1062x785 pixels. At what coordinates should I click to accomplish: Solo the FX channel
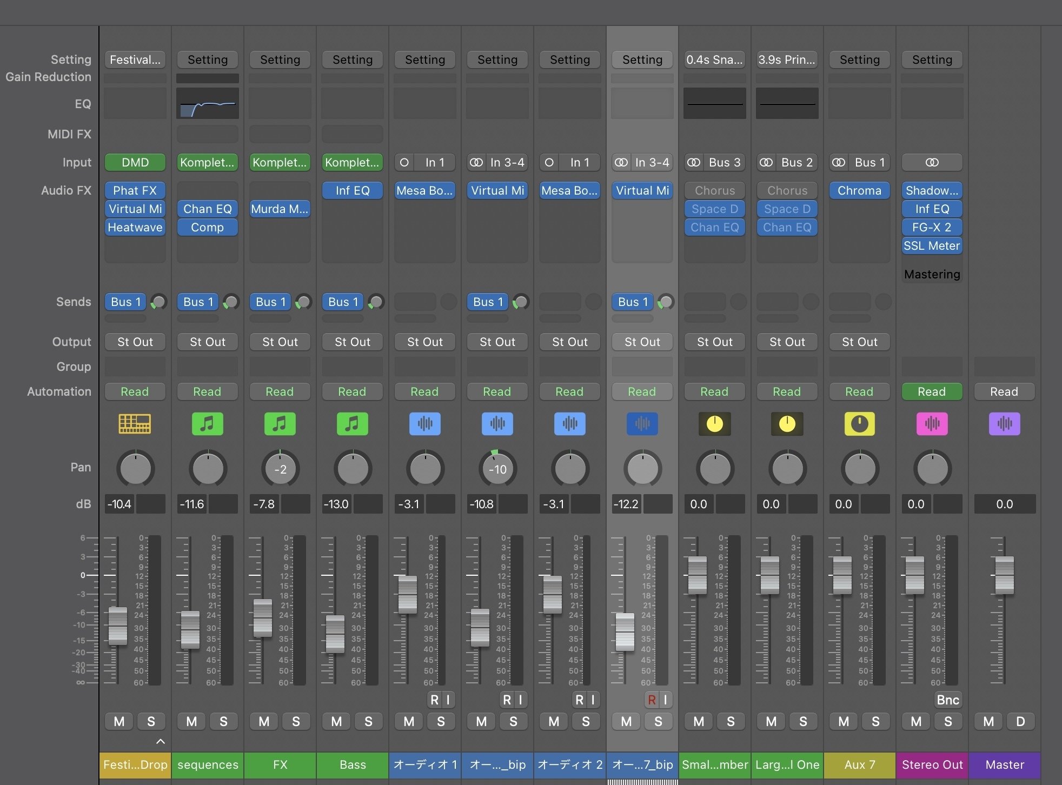pyautogui.click(x=296, y=721)
